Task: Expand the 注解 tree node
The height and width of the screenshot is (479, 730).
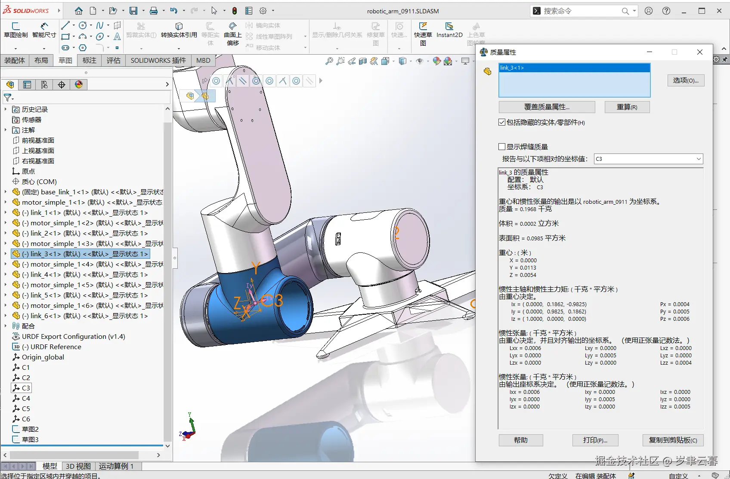Action: tap(6, 130)
